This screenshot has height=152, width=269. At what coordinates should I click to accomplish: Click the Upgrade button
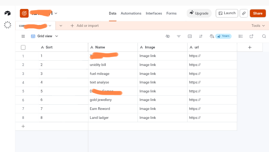pos(199,13)
